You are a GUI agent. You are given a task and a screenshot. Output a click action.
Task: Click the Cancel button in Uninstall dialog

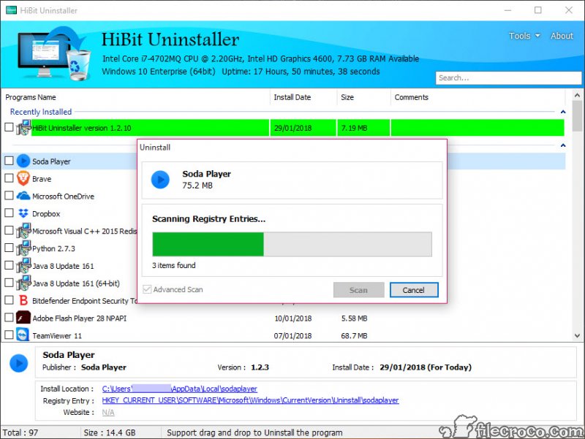[414, 290]
